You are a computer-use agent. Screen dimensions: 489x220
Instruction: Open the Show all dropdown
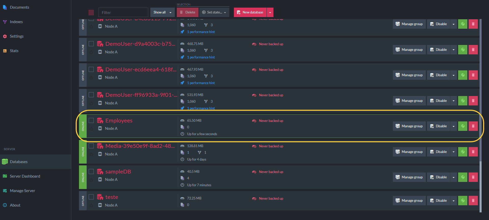pos(162,12)
